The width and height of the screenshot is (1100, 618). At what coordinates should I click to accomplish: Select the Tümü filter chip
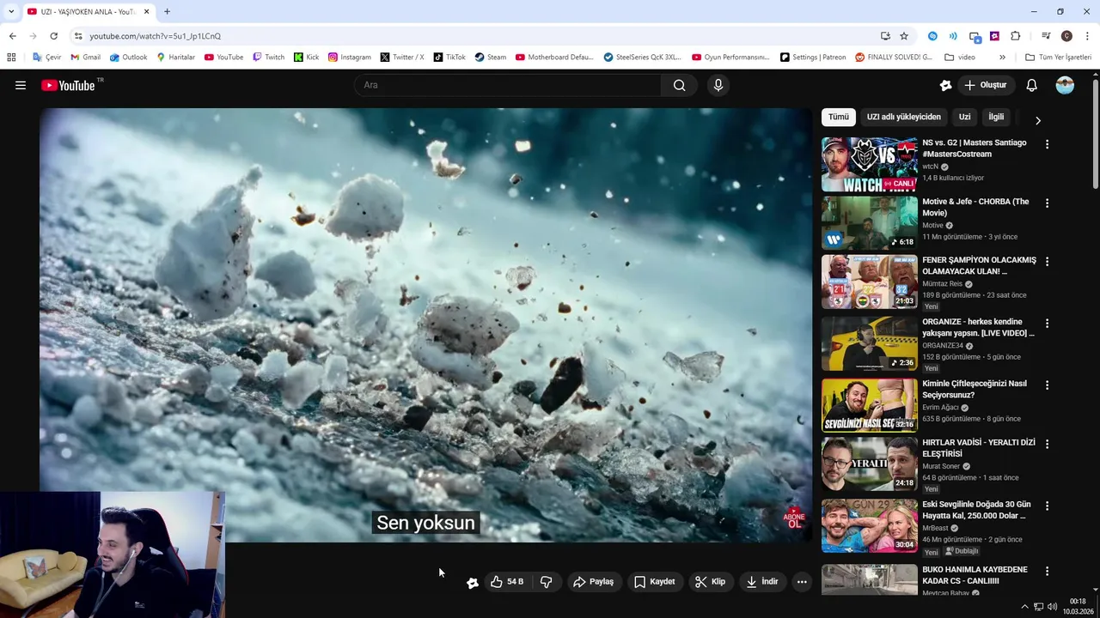(839, 117)
